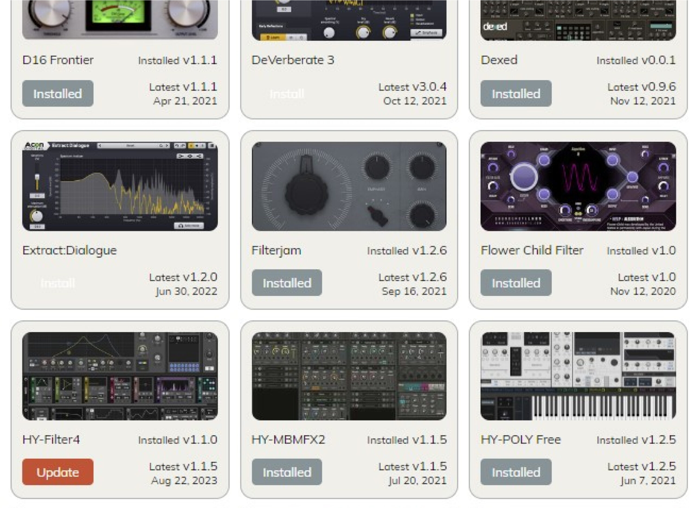The height and width of the screenshot is (508, 694).
Task: Click 'Installed v0.0.1' on Dexed card
Action: (636, 60)
